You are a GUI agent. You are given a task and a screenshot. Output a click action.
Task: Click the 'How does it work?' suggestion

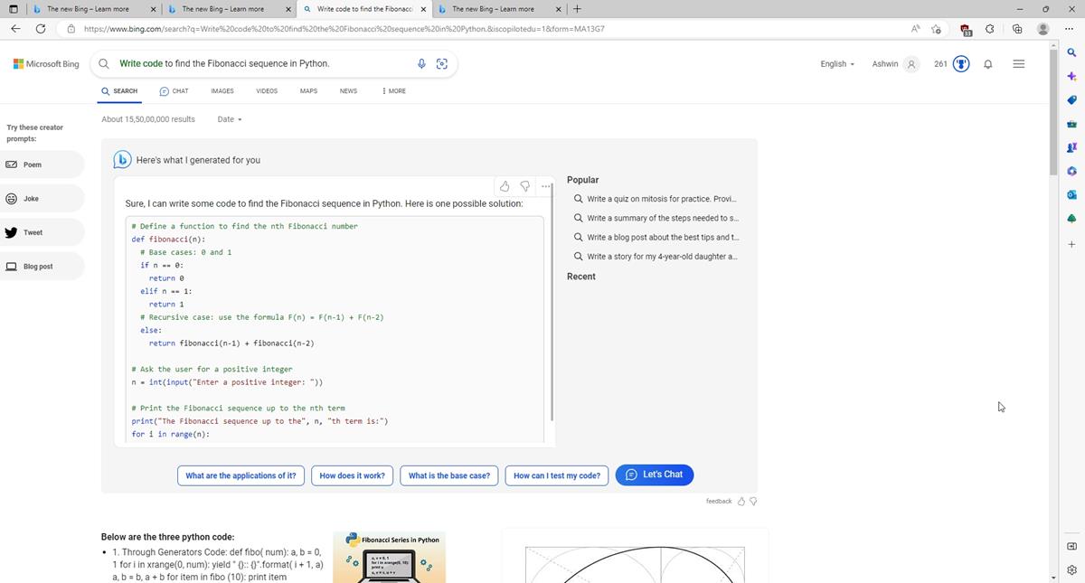click(x=352, y=475)
